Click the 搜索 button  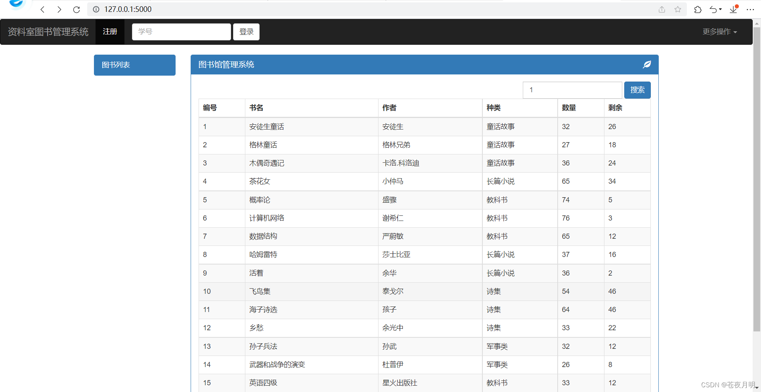(x=637, y=90)
